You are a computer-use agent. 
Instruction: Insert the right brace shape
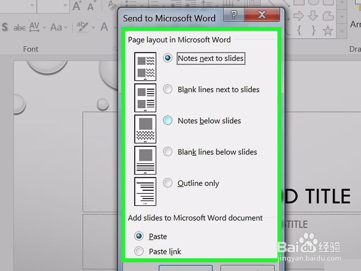(x=313, y=30)
